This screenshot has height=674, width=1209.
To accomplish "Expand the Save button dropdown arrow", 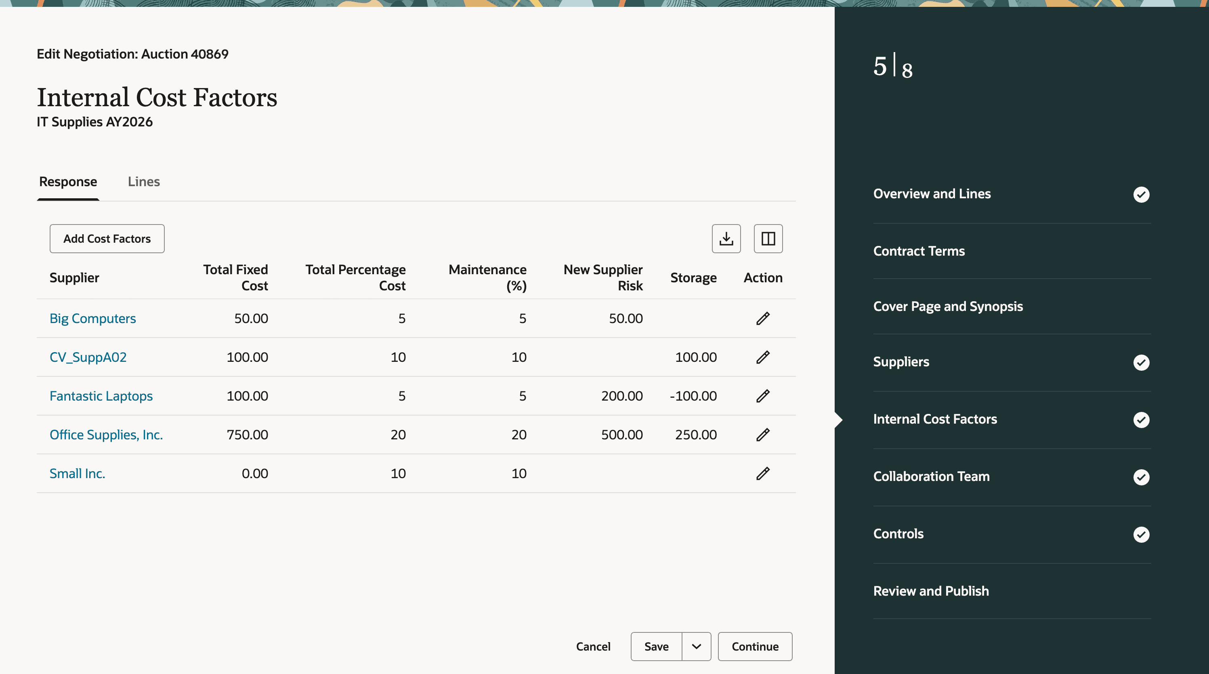I will click(x=696, y=646).
